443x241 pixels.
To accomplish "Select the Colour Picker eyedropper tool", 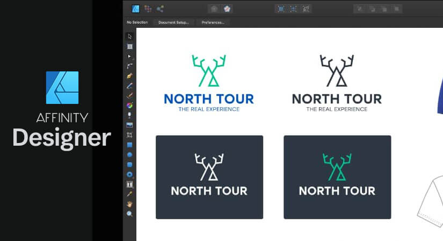I will tap(130, 194).
